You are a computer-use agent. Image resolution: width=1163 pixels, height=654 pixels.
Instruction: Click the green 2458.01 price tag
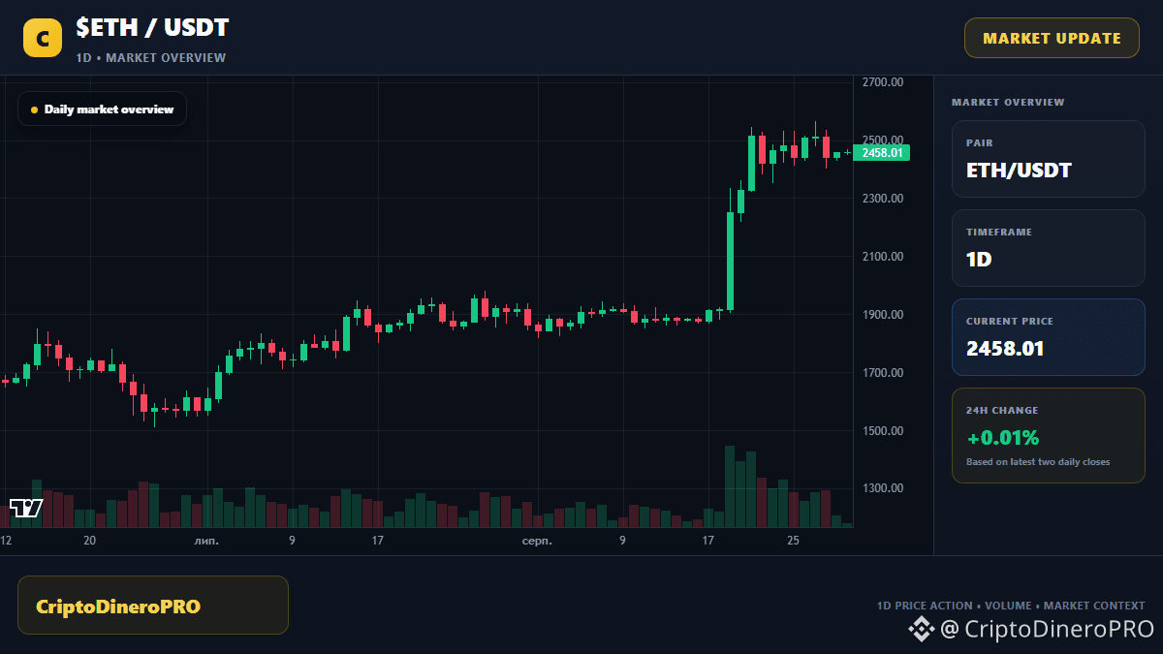click(881, 152)
